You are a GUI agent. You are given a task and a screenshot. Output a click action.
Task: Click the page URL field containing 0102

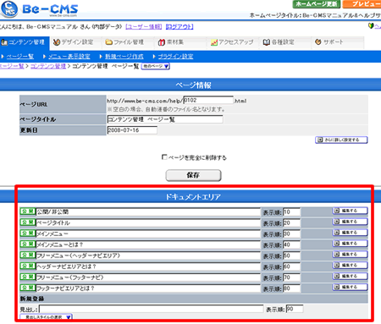(208, 100)
